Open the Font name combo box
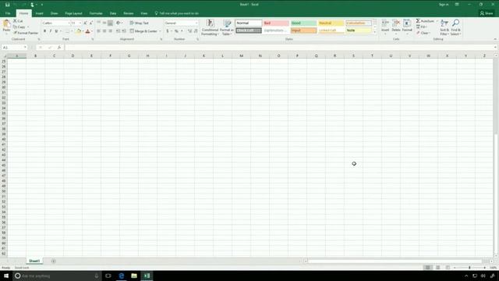Image resolution: width=499 pixels, height=281 pixels. 56,23
